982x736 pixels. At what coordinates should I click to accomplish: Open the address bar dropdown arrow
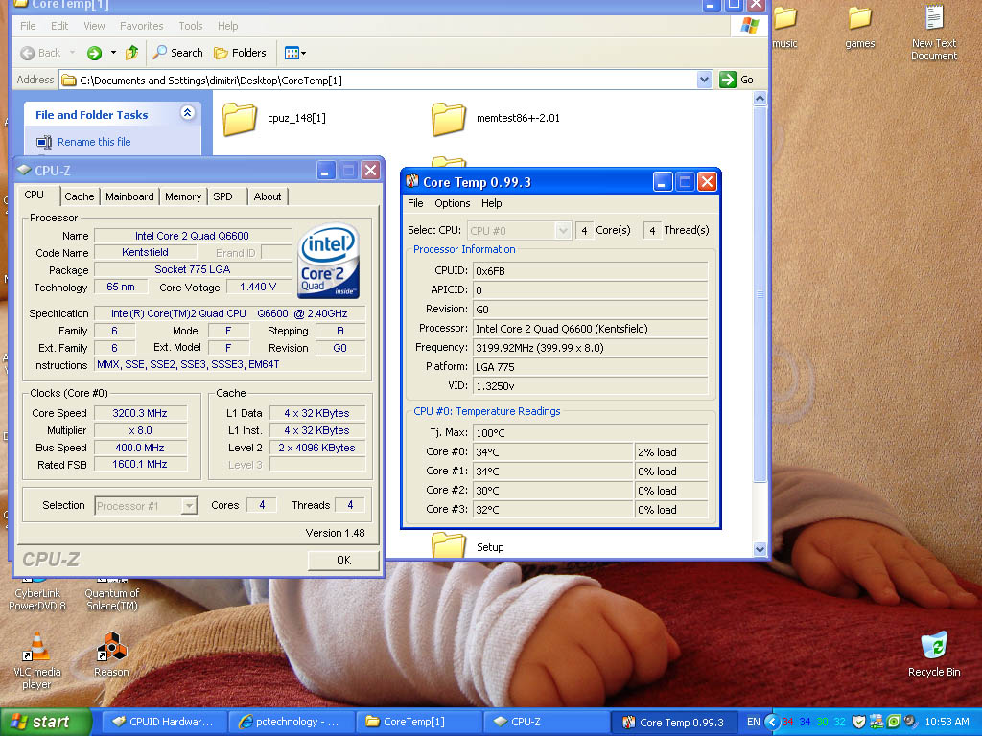[705, 80]
